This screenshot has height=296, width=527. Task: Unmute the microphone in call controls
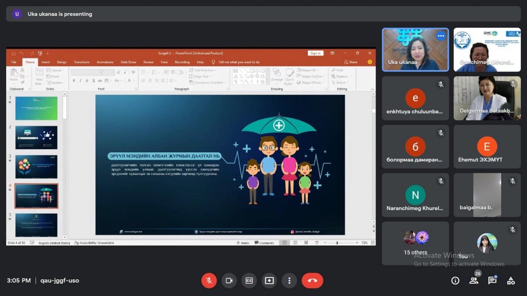click(x=209, y=281)
